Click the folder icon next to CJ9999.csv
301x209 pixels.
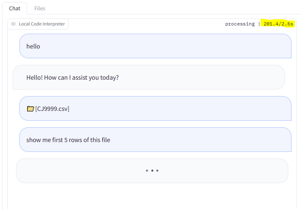click(30, 109)
